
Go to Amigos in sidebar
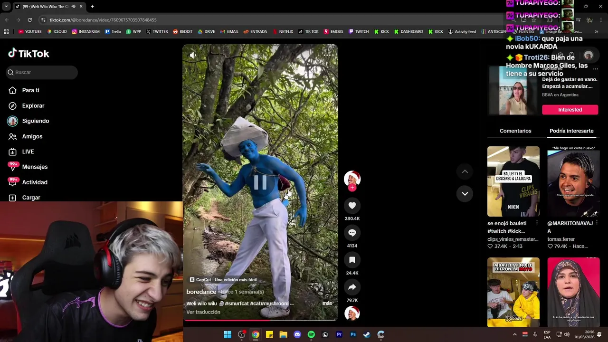tap(26, 136)
